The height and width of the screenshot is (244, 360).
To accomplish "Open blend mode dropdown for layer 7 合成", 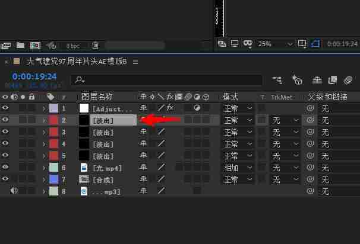I will tap(238, 179).
